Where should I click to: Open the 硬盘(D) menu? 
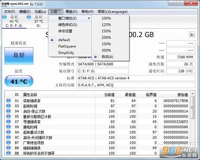[71, 12]
